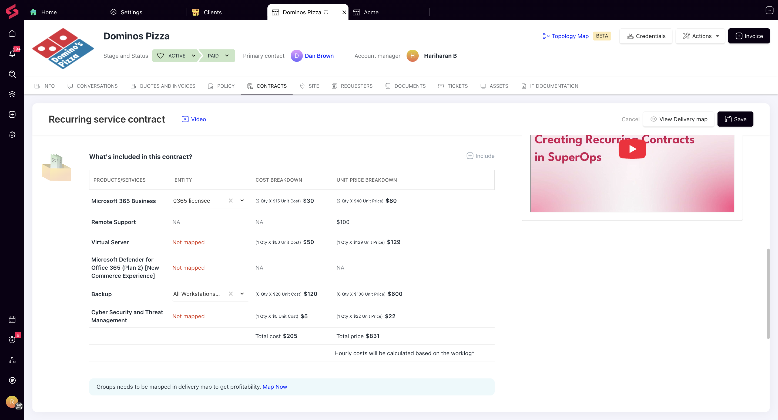Click the search magnifier sidebar icon
Screen dimensions: 778x420
click(12, 74)
